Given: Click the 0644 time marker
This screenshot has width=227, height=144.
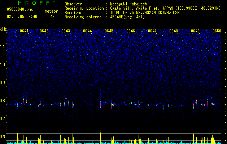Looking at the screenshot, I should pos(87,31).
